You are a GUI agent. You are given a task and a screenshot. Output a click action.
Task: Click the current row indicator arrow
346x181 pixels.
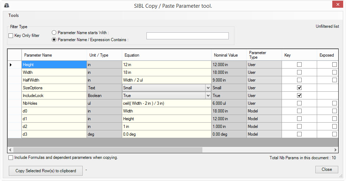pos(11,65)
